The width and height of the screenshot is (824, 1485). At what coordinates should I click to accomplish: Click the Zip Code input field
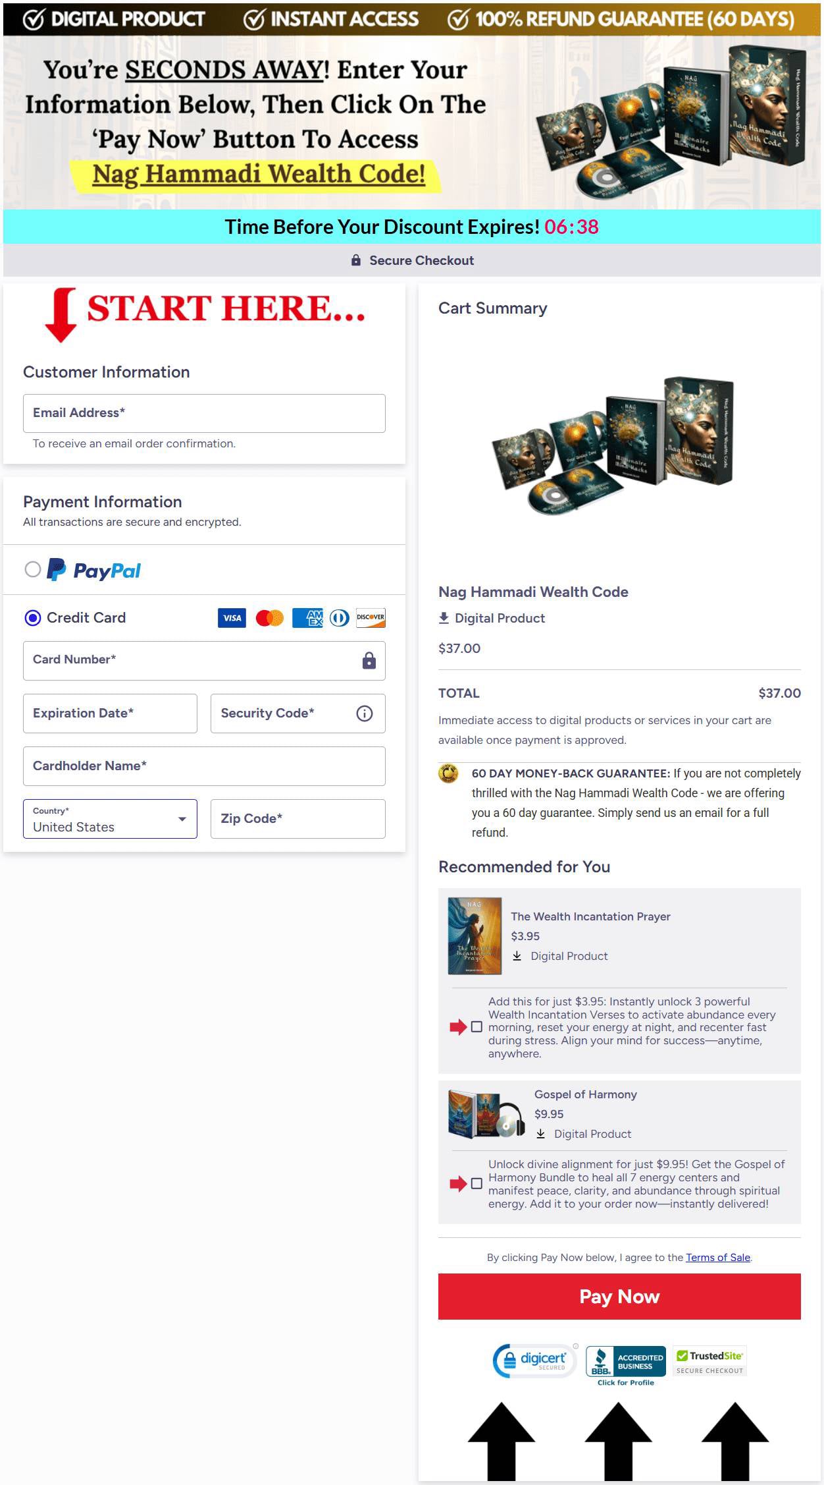tap(297, 819)
